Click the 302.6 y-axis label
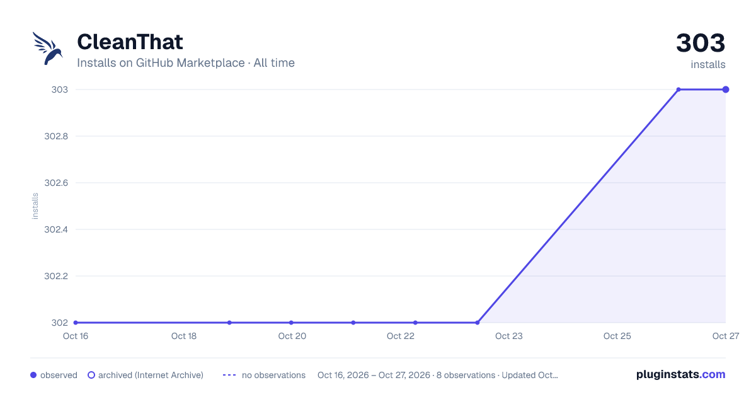Image resolution: width=756 pixels, height=397 pixels. point(55,183)
